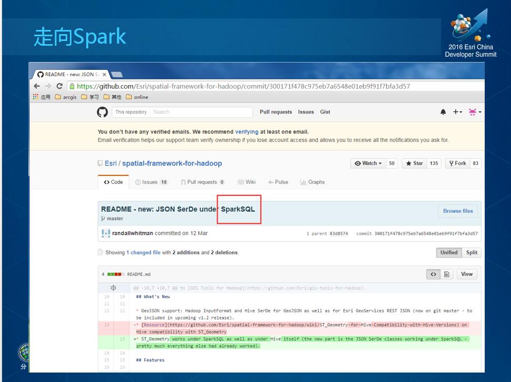This screenshot has width=511, height=382.
Task: Click the verifying email link
Action: point(247,131)
